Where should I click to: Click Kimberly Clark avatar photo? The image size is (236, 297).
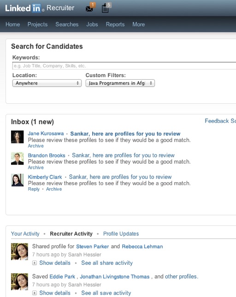click(17, 180)
